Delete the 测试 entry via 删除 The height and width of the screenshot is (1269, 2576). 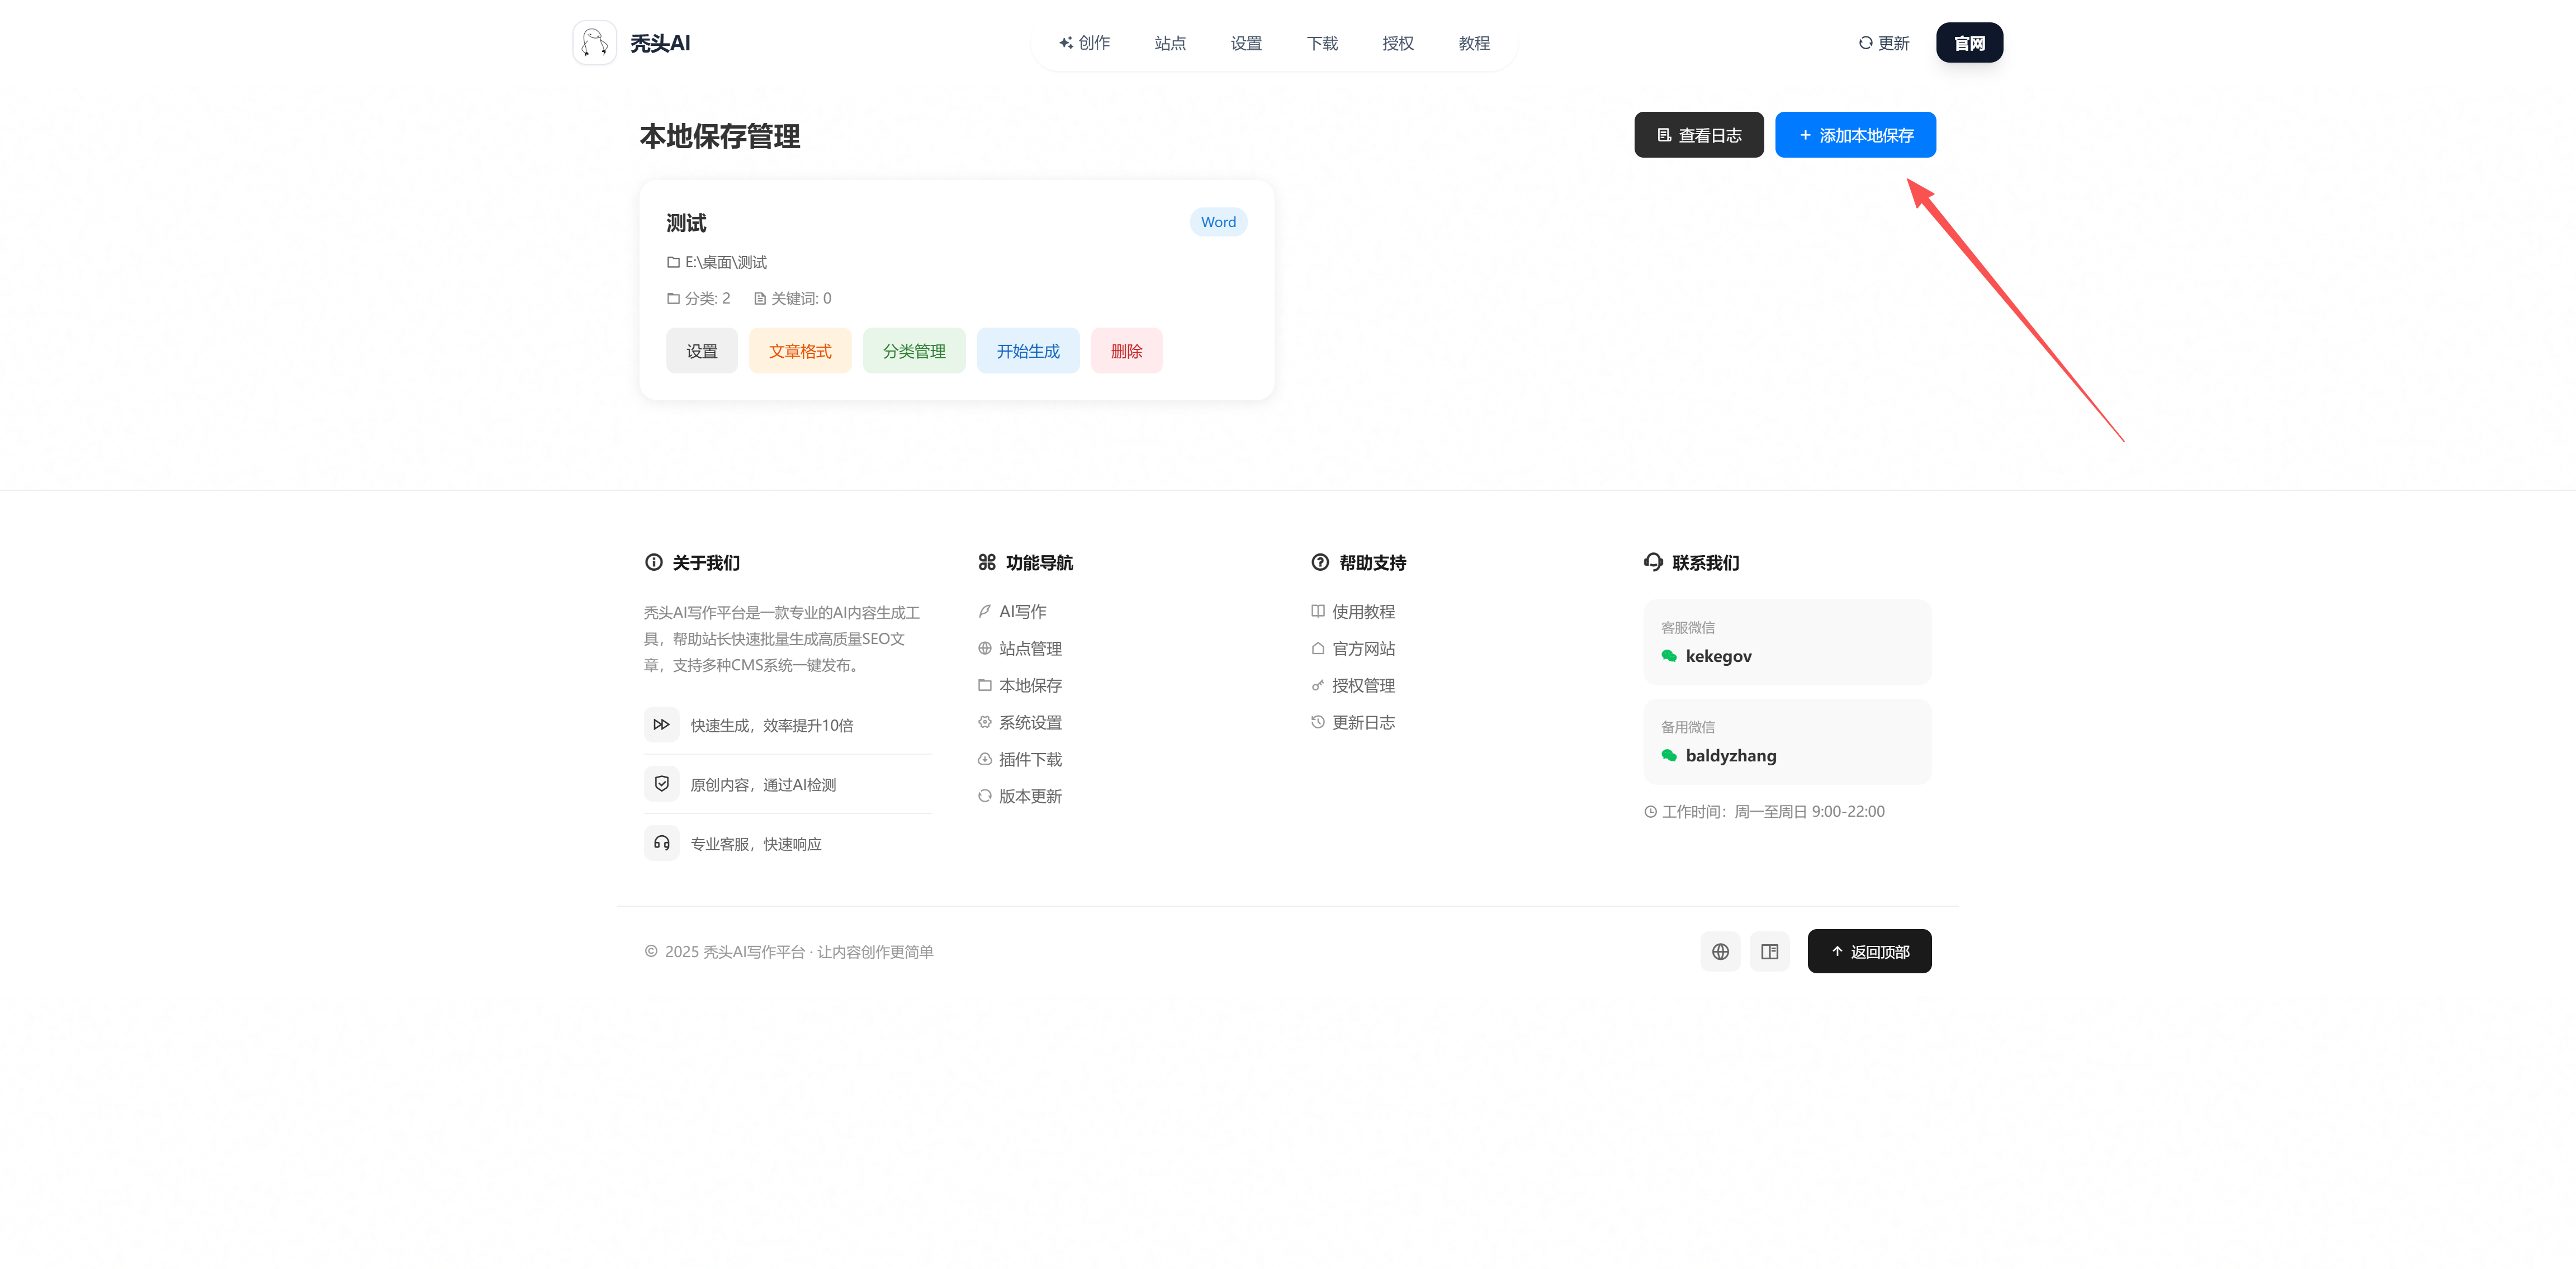point(1126,351)
